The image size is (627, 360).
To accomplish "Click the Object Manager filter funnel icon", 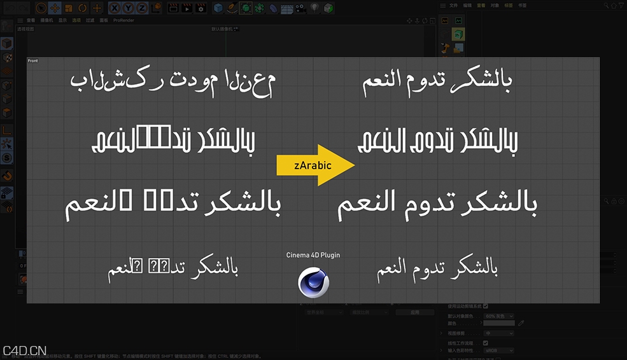I will [x=621, y=6].
